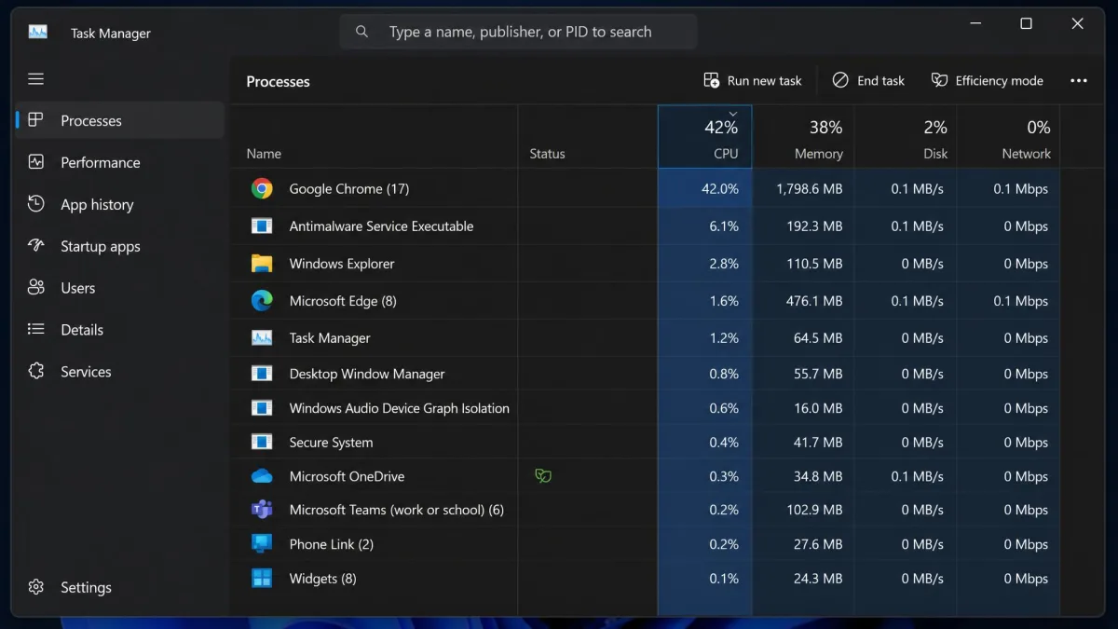
Task: Click the Microsoft OneDrive cloud icon
Action: click(262, 476)
